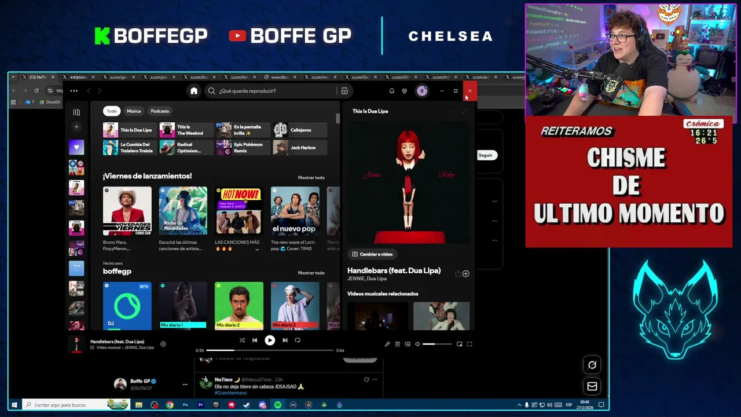Image resolution: width=741 pixels, height=417 pixels.
Task: Enter Spotify full screen mode
Action: (469, 344)
